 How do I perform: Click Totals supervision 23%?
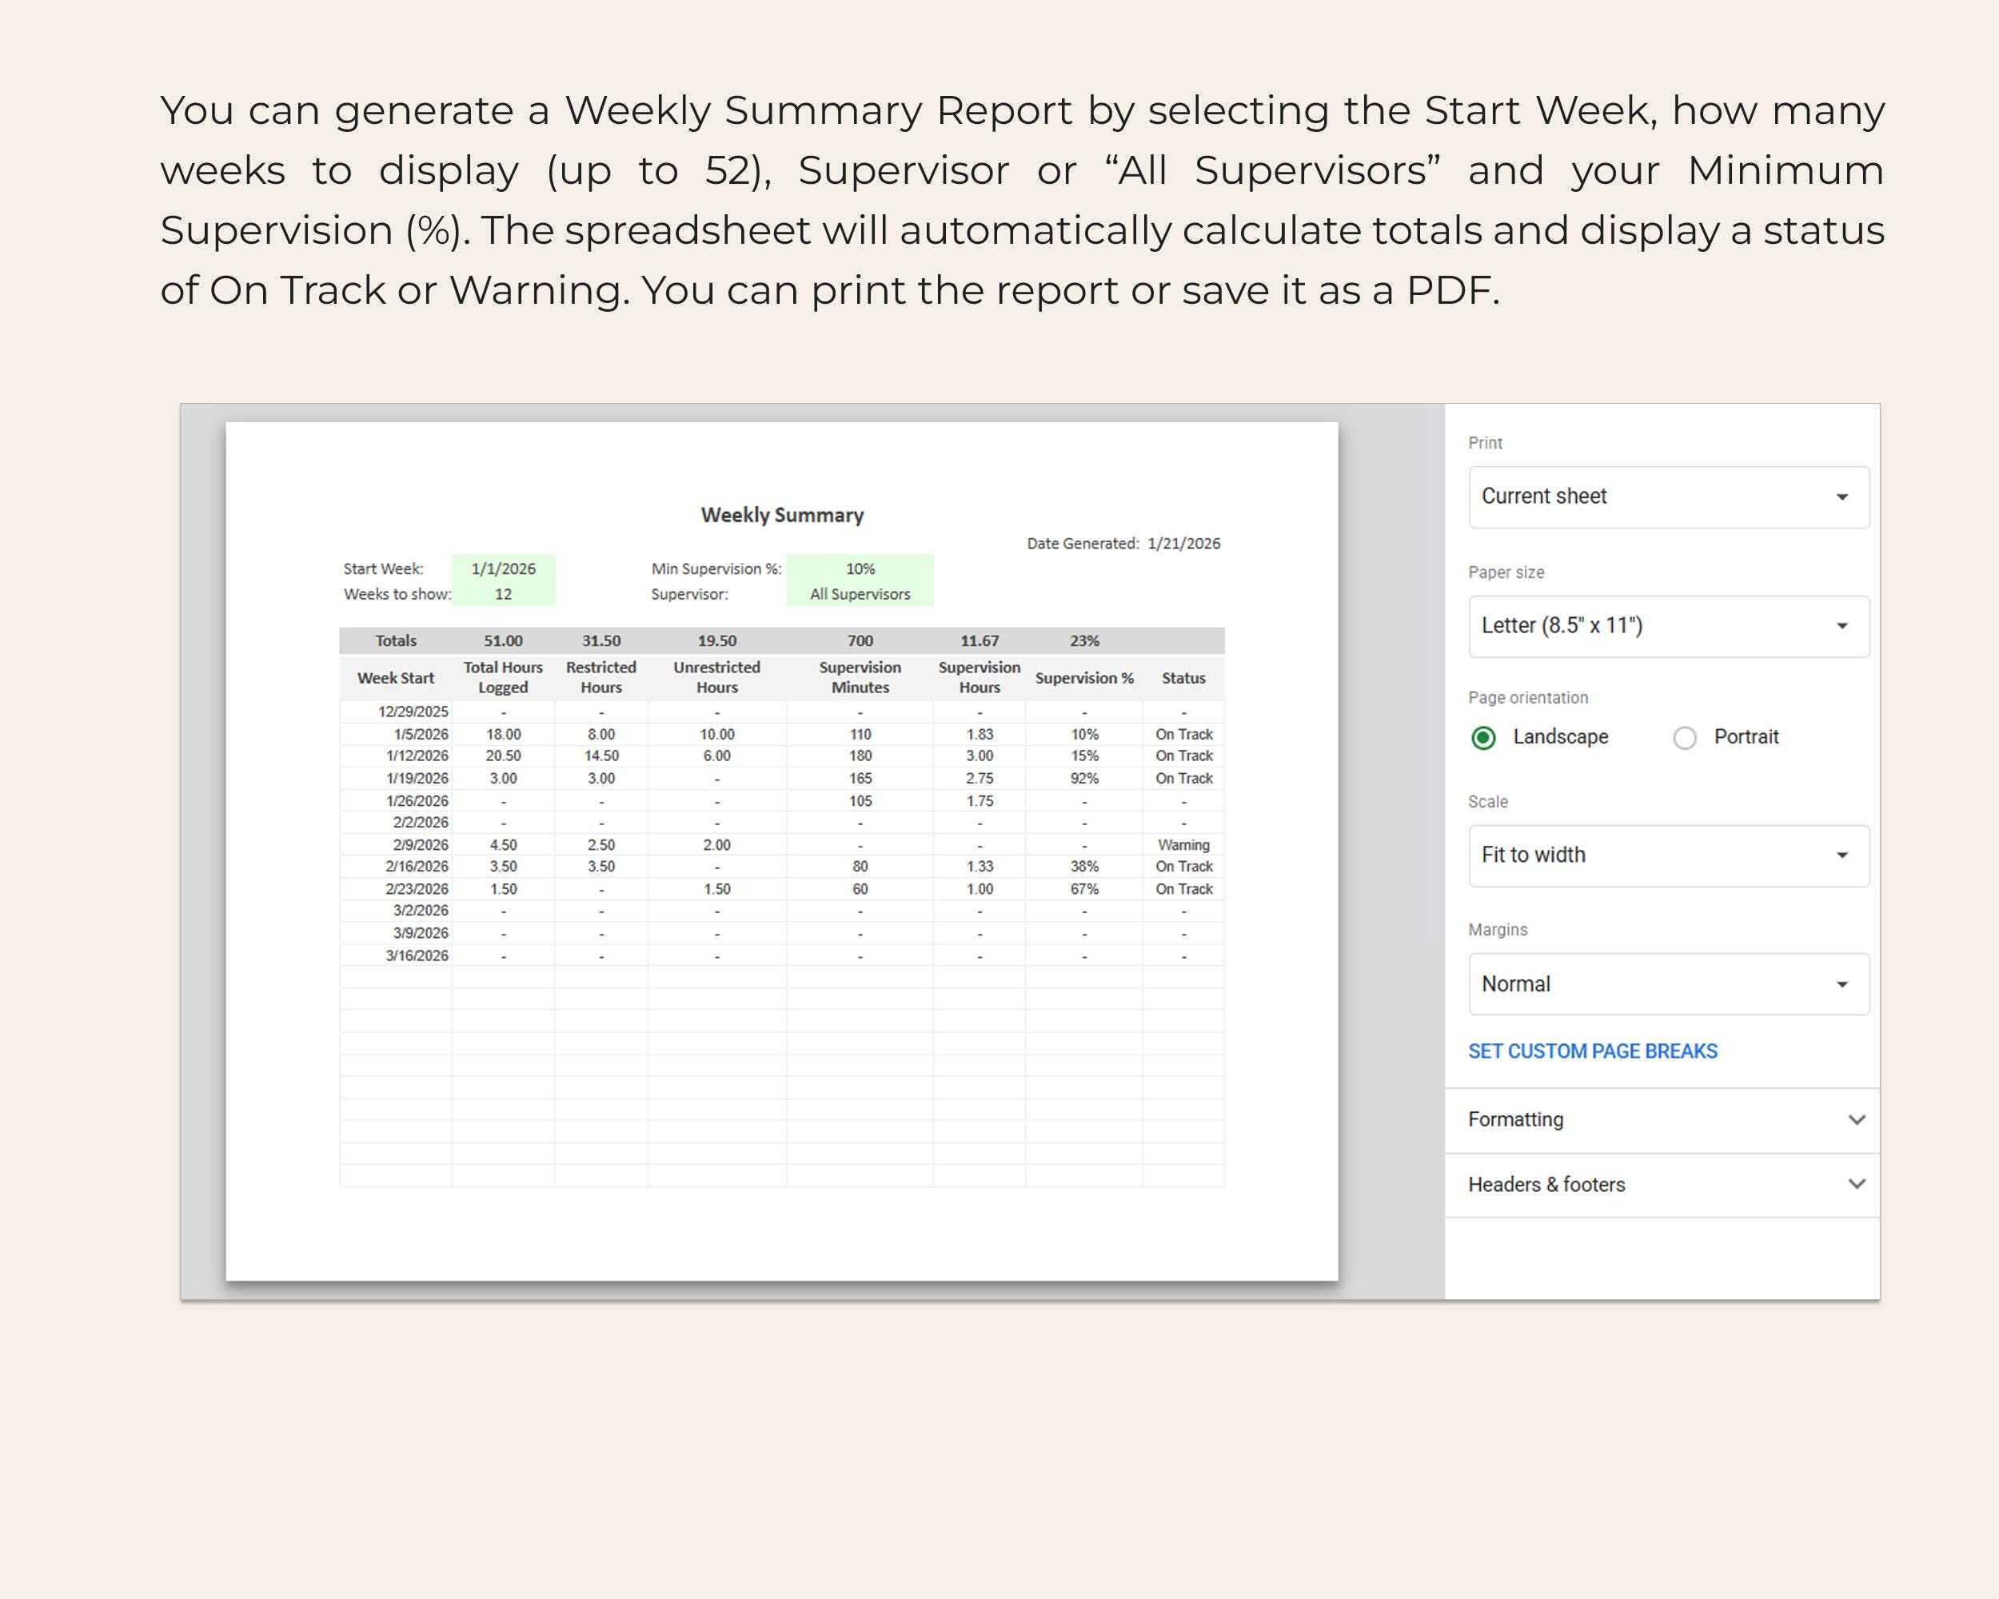(x=1084, y=641)
